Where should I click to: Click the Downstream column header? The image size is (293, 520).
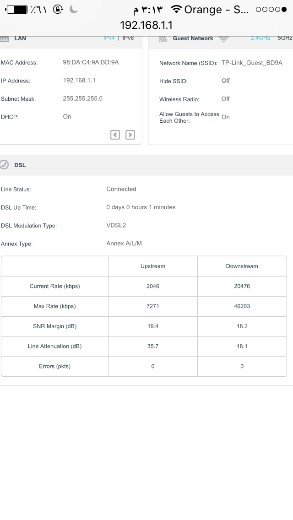[x=242, y=266]
